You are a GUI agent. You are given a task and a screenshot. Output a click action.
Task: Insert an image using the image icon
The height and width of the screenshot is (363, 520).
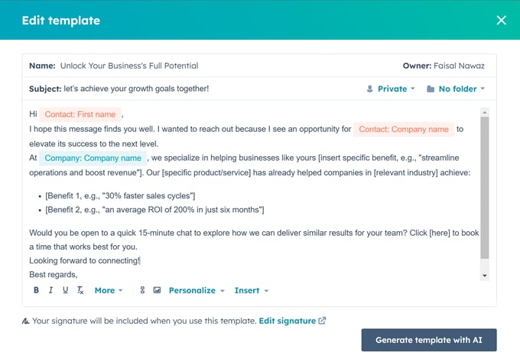click(x=157, y=290)
